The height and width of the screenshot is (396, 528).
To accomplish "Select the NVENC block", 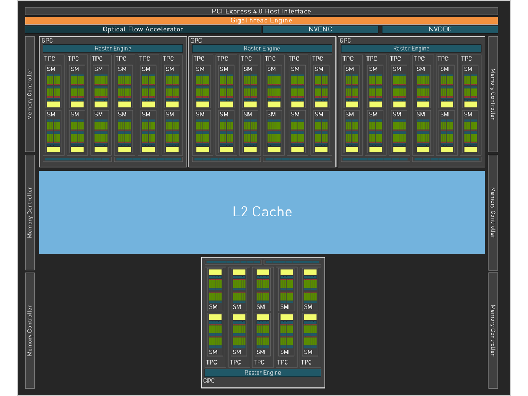I will click(320, 29).
